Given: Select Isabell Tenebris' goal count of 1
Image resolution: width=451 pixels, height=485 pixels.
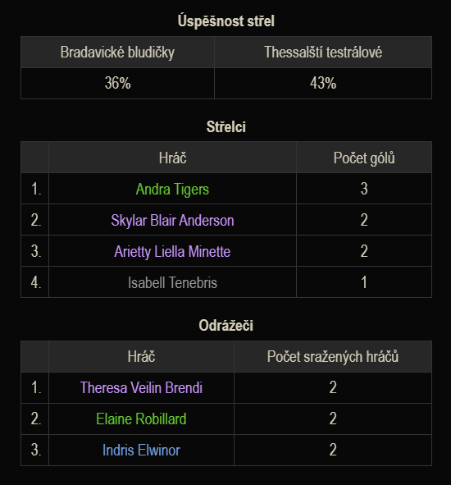Looking at the screenshot, I should [364, 282].
